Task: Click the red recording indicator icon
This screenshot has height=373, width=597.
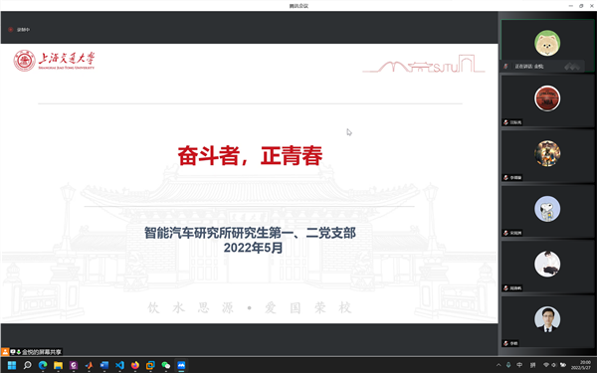Action: pos(11,29)
